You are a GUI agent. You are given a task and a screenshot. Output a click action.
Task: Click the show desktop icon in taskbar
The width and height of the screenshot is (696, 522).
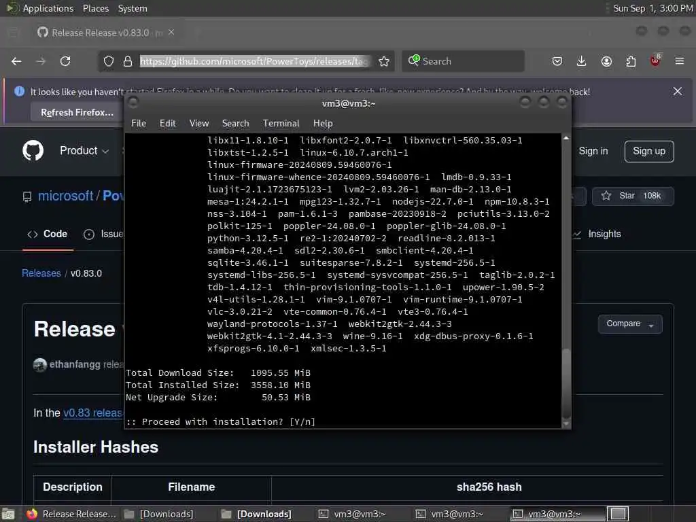coord(8,514)
